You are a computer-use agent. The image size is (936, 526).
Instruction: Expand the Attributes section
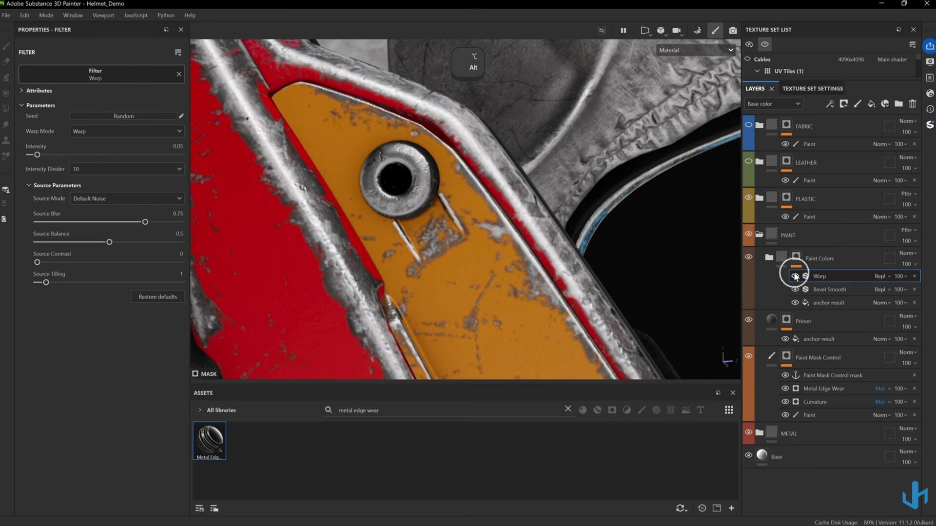click(x=39, y=91)
